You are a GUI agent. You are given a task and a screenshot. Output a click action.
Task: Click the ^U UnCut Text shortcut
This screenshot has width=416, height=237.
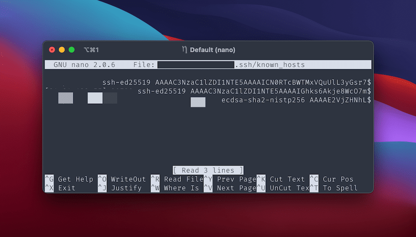click(x=283, y=188)
